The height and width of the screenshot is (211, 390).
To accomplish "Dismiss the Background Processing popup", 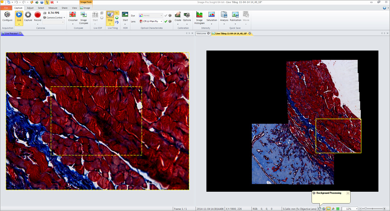I will (348, 193).
